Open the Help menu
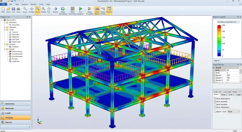Screen dimensions: 242x132 tap(48, 4)
